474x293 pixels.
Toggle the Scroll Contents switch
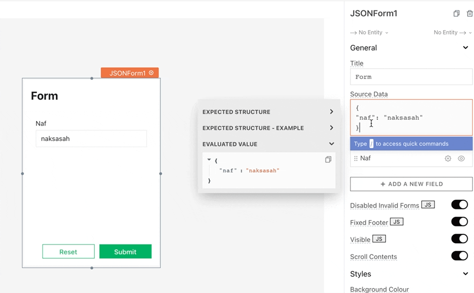460,256
